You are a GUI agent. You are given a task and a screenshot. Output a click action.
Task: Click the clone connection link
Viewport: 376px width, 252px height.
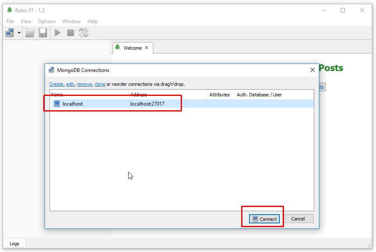[x=100, y=84]
